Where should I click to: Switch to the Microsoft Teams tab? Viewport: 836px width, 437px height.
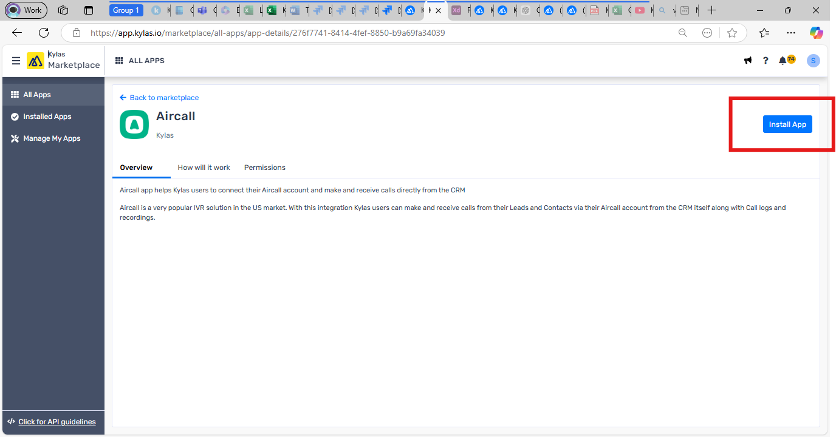click(x=204, y=10)
